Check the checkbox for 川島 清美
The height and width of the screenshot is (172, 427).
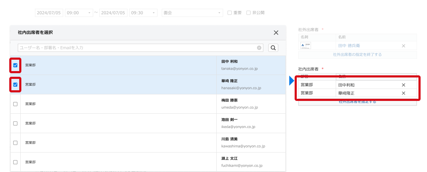pyautogui.click(x=15, y=143)
